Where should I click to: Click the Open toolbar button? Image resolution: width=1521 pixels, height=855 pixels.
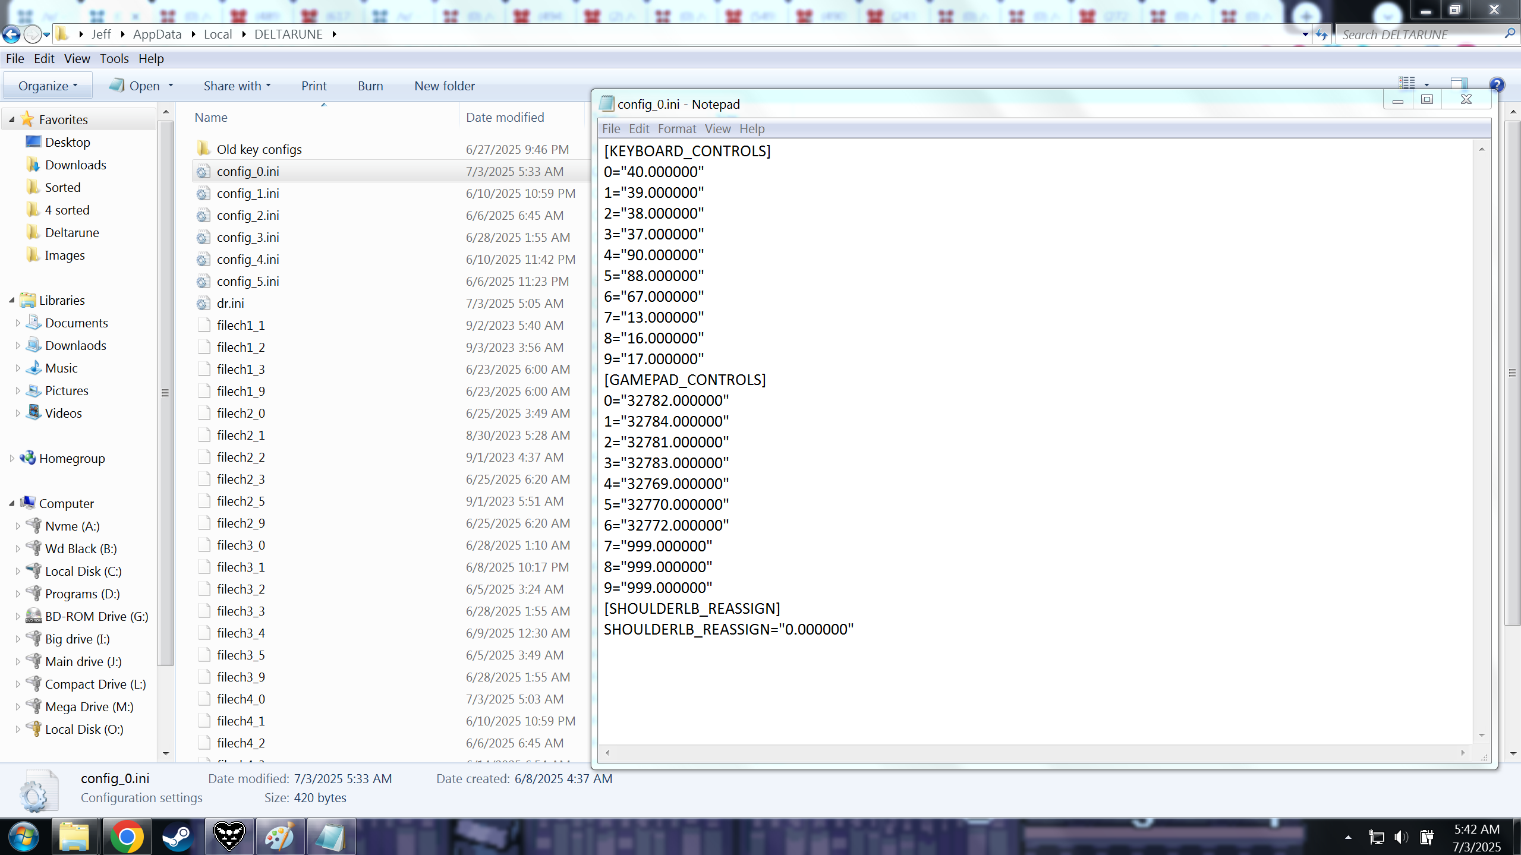tap(135, 86)
